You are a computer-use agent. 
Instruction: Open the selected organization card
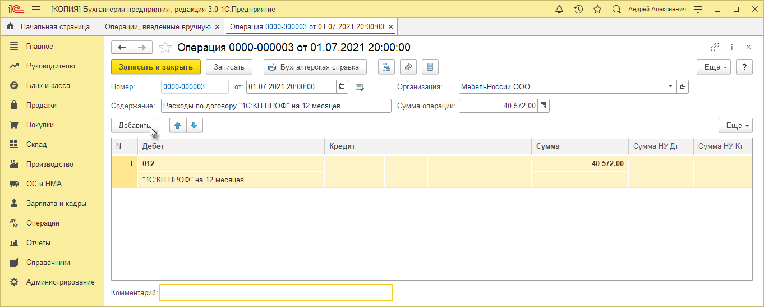[x=683, y=86]
